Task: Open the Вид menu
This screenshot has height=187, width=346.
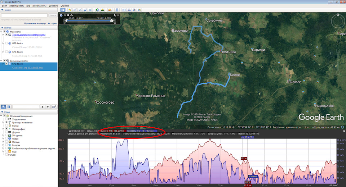Action: coord(28,6)
